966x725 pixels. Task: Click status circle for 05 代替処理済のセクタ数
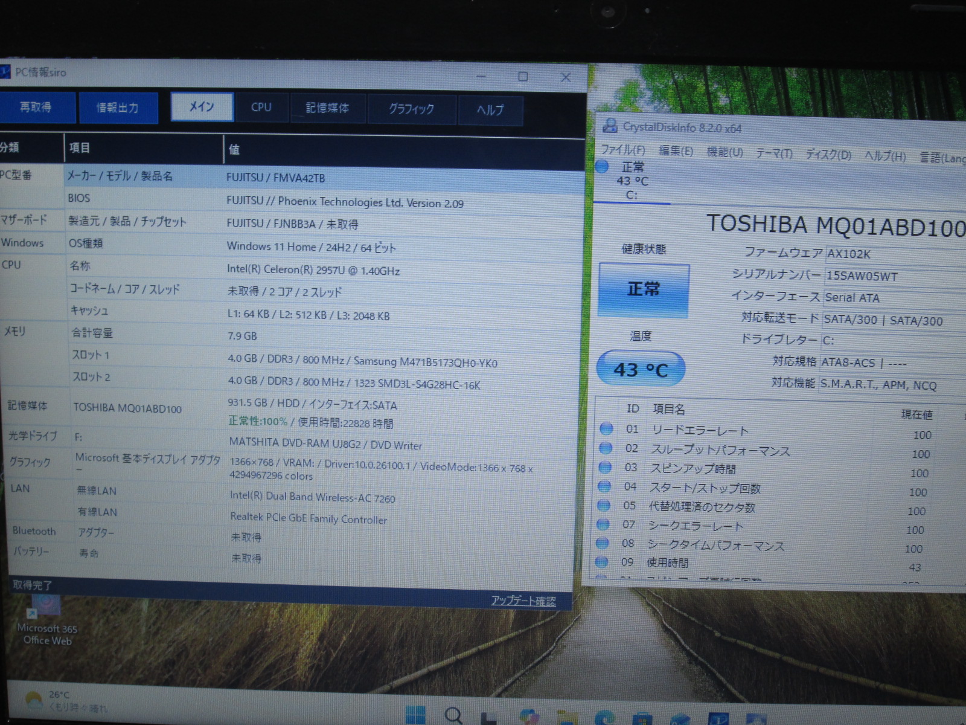pyautogui.click(x=604, y=504)
